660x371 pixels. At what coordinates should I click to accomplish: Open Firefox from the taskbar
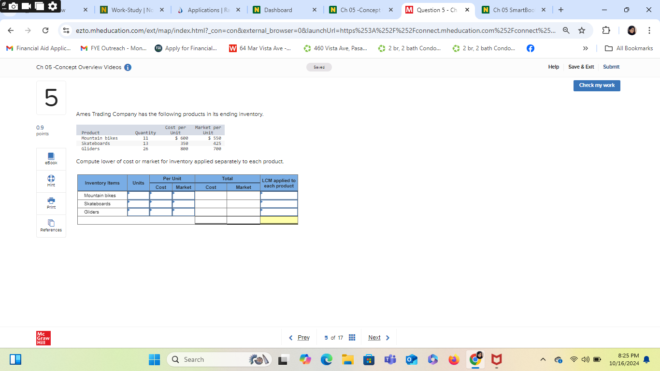453,359
